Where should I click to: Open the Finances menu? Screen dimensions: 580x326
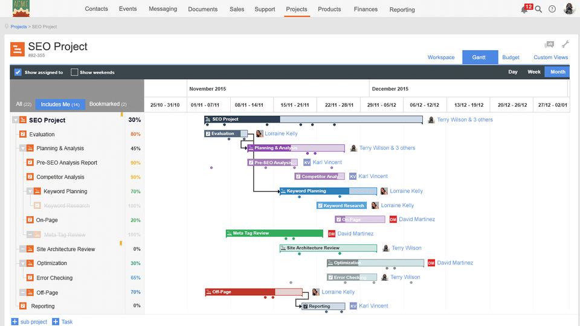[x=366, y=9]
